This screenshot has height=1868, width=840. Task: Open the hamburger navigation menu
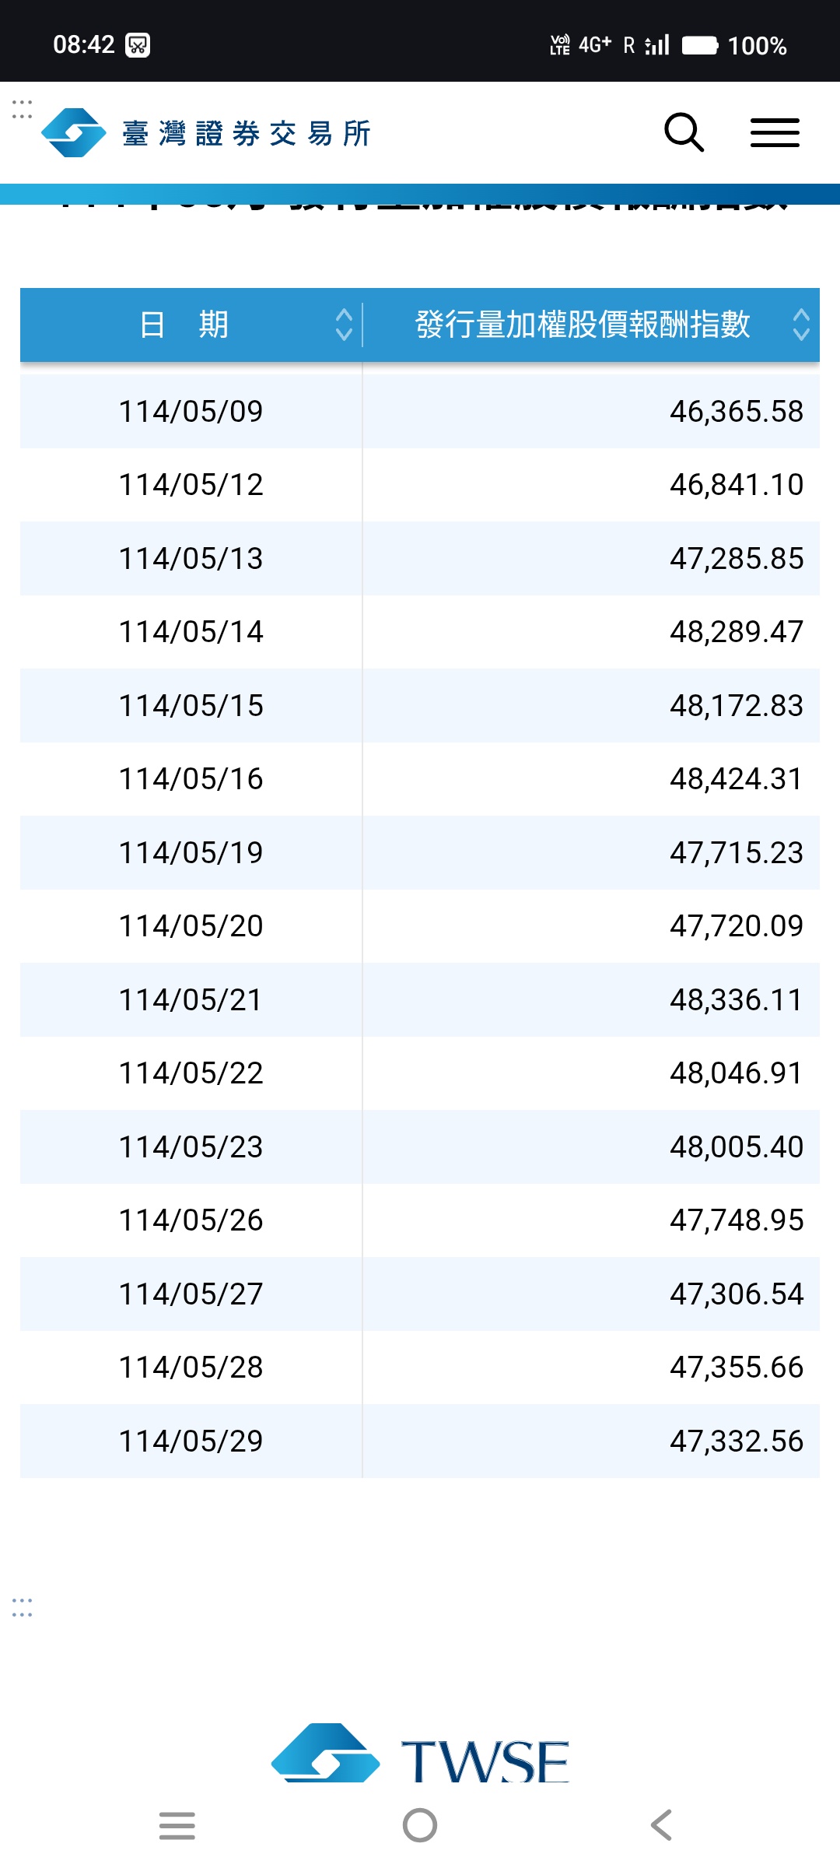[775, 132]
